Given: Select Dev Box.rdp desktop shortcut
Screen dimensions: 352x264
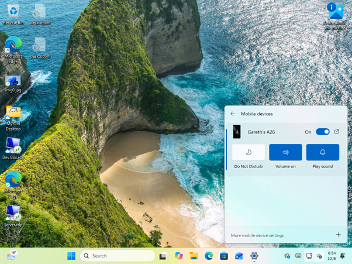Looking at the screenshot, I should [x=13, y=149].
